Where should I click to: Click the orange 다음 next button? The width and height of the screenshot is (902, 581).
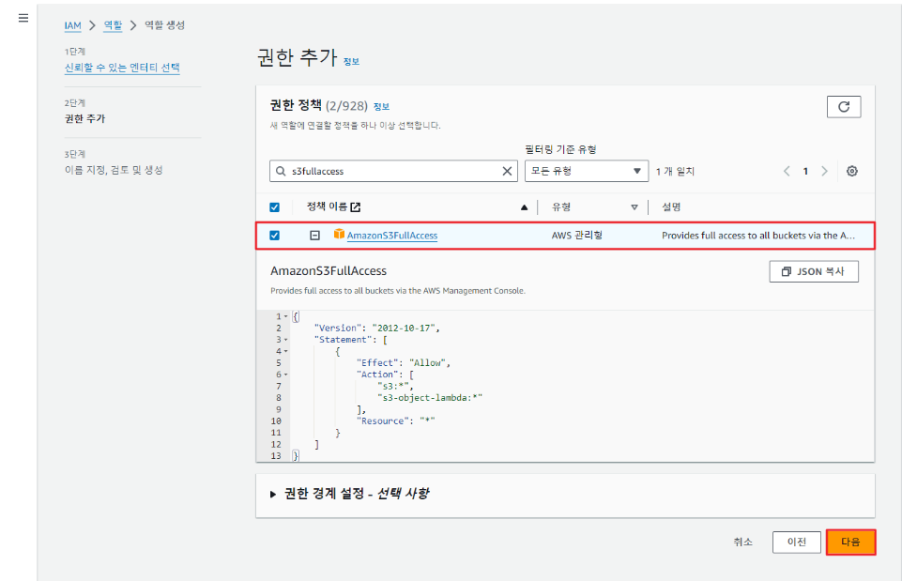pos(850,542)
